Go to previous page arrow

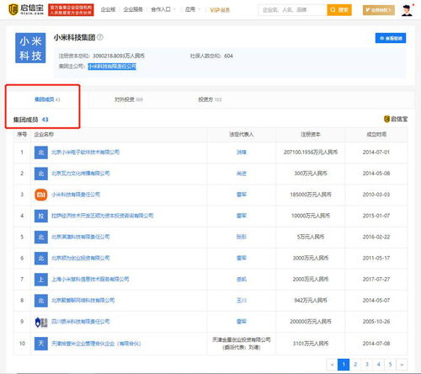332,365
